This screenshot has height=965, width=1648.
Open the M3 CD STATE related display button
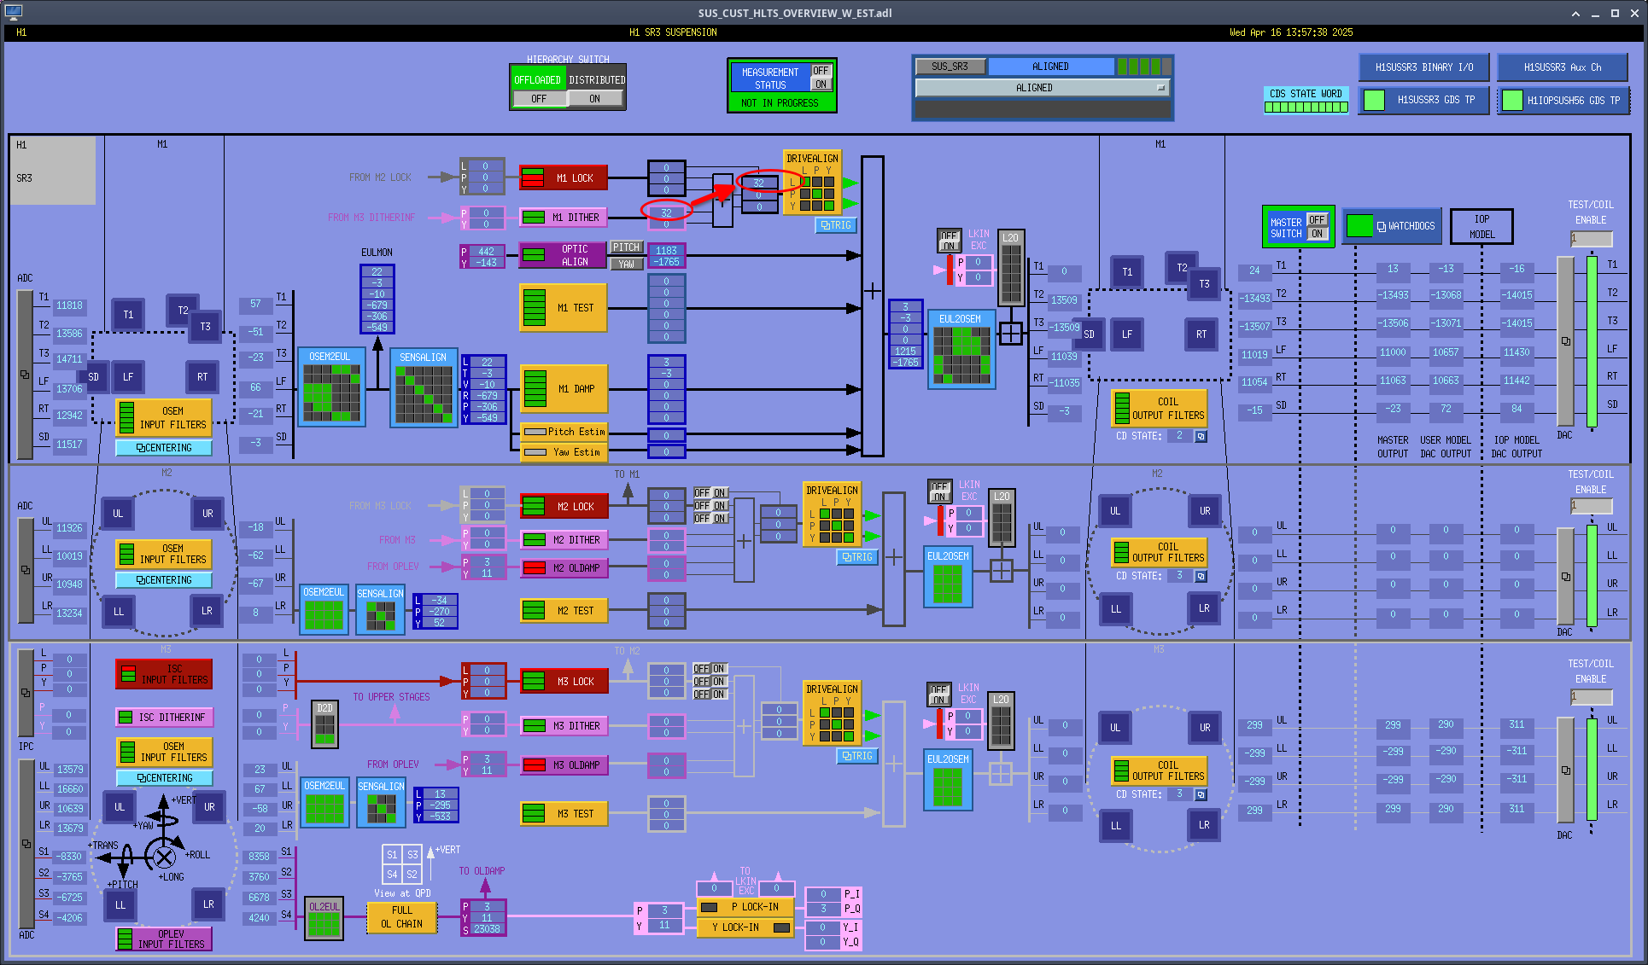pos(1201,794)
